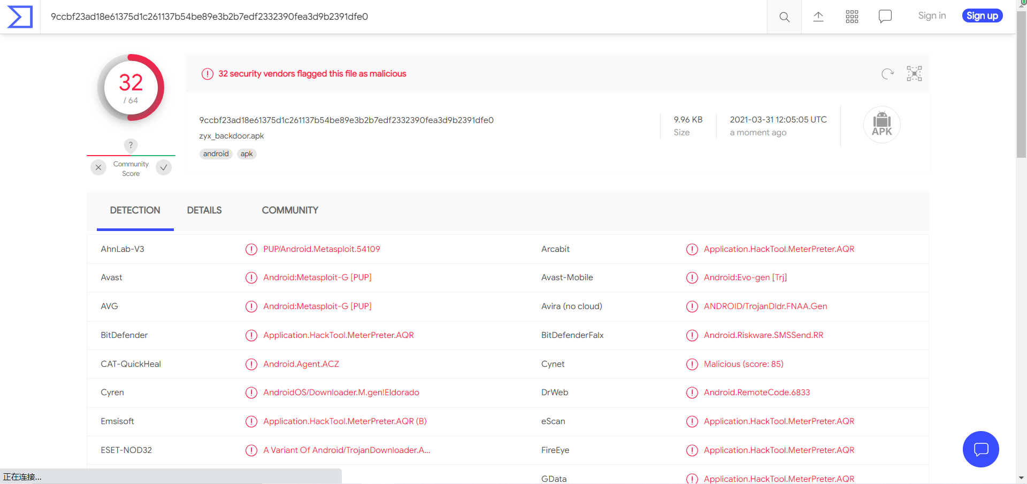Screen dimensions: 1027x484
Task: Click the alert icon in the Avast-Mobile row
Action: [x=692, y=278]
